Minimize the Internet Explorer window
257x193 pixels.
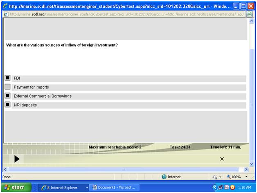click(236, 6)
